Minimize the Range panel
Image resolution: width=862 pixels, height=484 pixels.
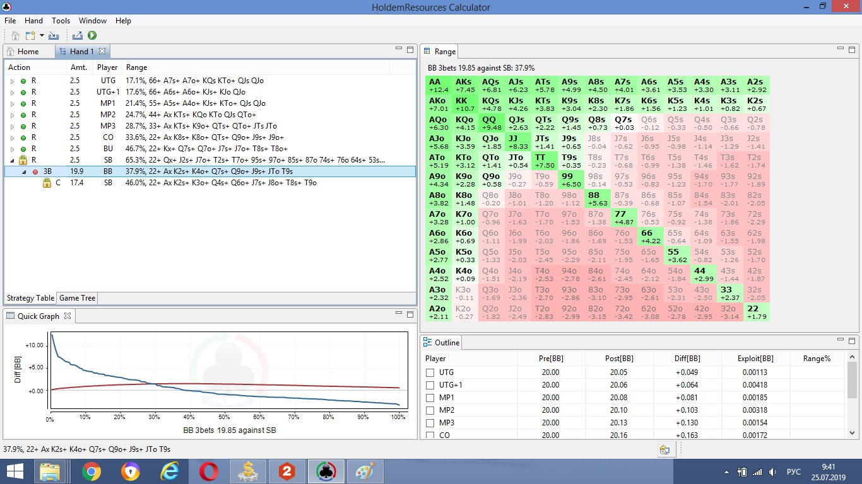coord(841,49)
